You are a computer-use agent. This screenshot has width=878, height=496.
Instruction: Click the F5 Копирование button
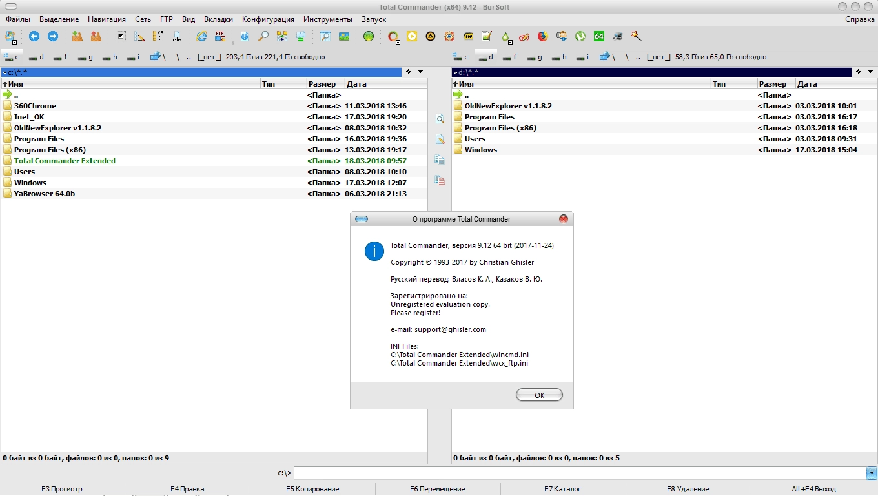coord(312,489)
